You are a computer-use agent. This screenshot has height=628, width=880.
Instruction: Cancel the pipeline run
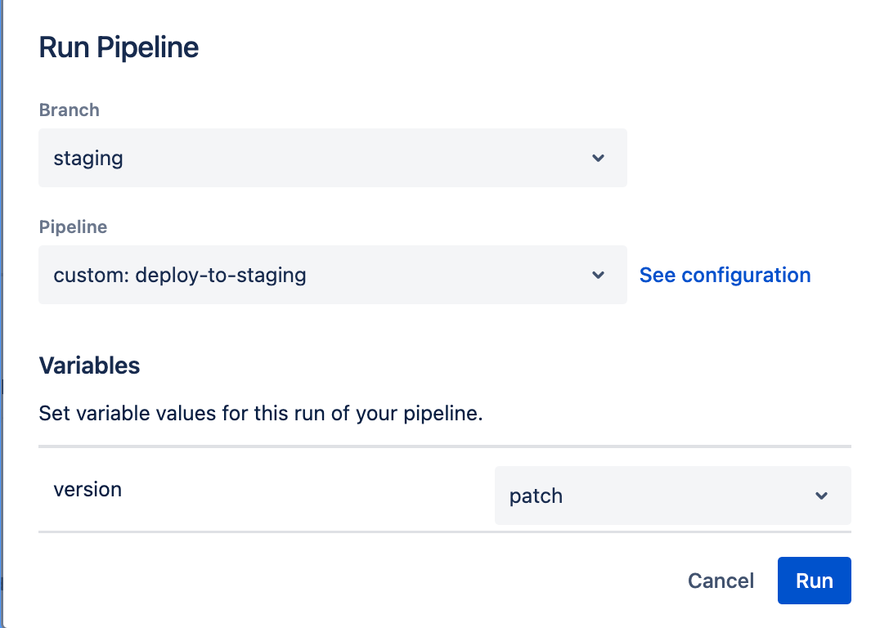[721, 581]
